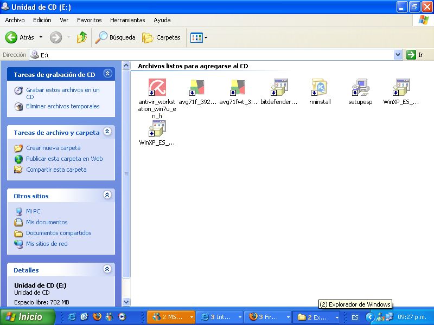
Task: Open the 3 Int... taskbar group
Action: coord(220,317)
